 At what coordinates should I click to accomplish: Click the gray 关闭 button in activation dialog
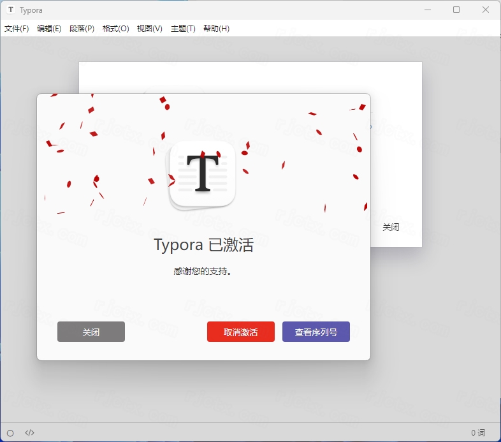tap(91, 332)
